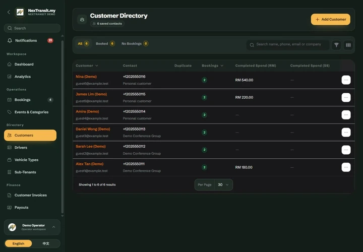Click the sidebar Search field

32,28
